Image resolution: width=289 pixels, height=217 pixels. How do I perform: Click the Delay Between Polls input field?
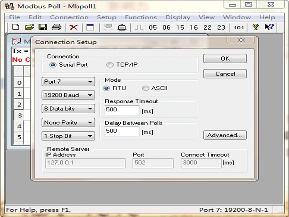coord(122,131)
